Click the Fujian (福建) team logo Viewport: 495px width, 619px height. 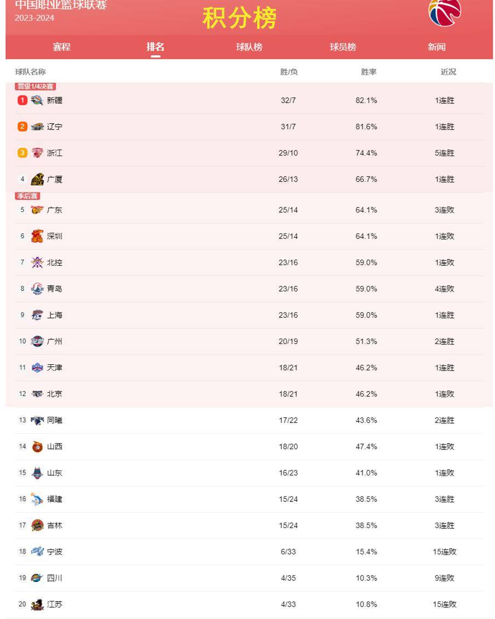pyautogui.click(x=37, y=499)
